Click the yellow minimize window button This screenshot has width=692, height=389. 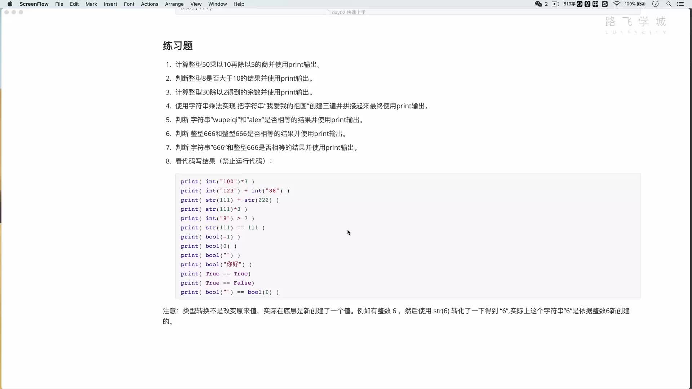point(14,12)
